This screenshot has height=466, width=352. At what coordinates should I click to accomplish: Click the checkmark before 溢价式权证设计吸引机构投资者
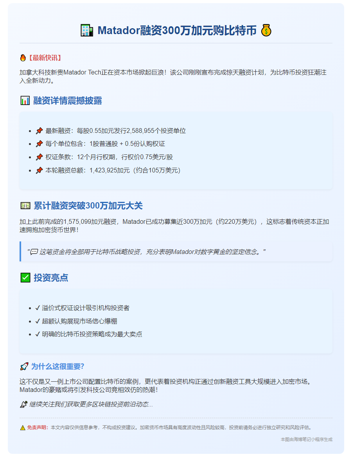[38, 308]
